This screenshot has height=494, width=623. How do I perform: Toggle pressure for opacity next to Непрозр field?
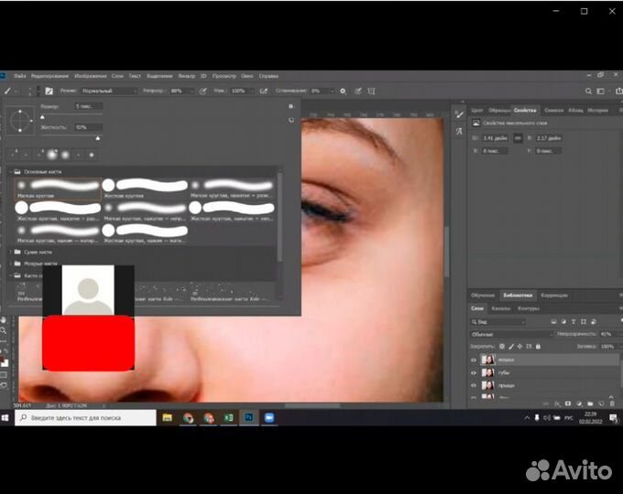point(203,91)
